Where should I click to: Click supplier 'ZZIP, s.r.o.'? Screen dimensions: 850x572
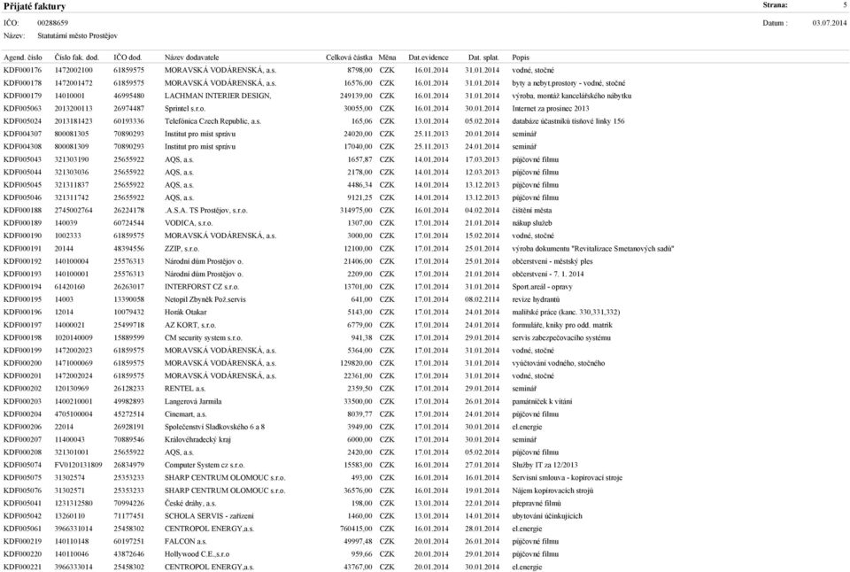[x=182, y=249]
